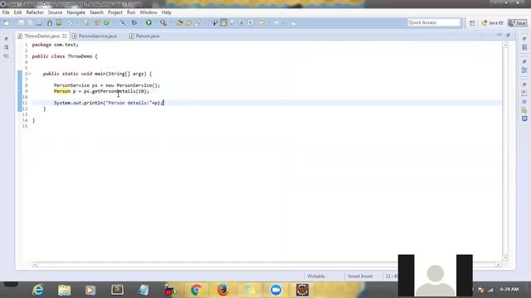Open the Project menu
The width and height of the screenshot is (531, 298).
coord(115,12)
